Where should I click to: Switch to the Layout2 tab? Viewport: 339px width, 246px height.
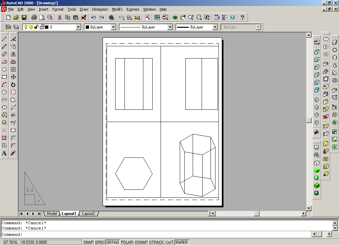pos(88,214)
